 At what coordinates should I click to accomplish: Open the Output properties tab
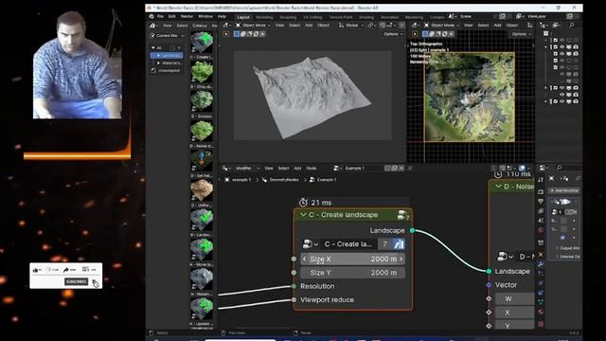click(x=541, y=202)
